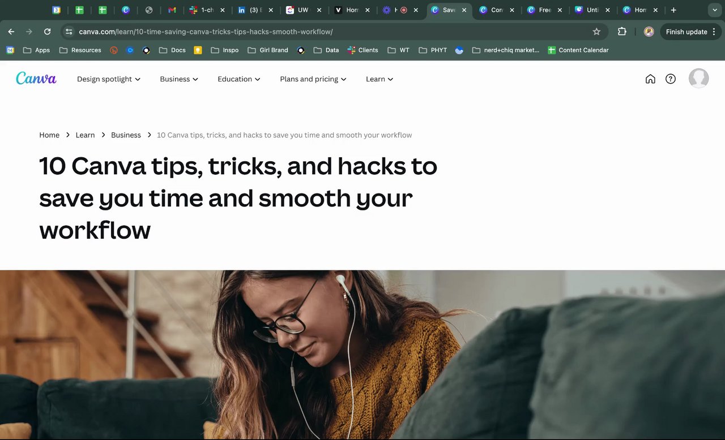This screenshot has width=725, height=440.
Task: Switch to the pinned globe tab
Action: point(149,10)
